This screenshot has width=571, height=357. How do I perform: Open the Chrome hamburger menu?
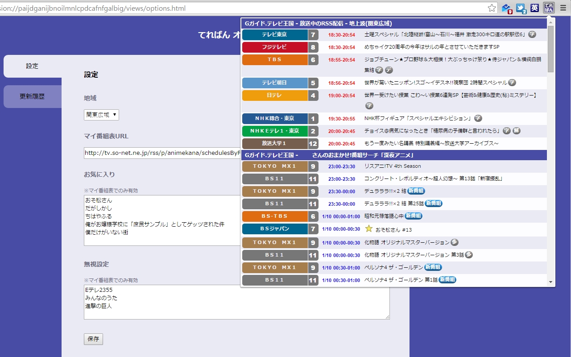pos(563,8)
